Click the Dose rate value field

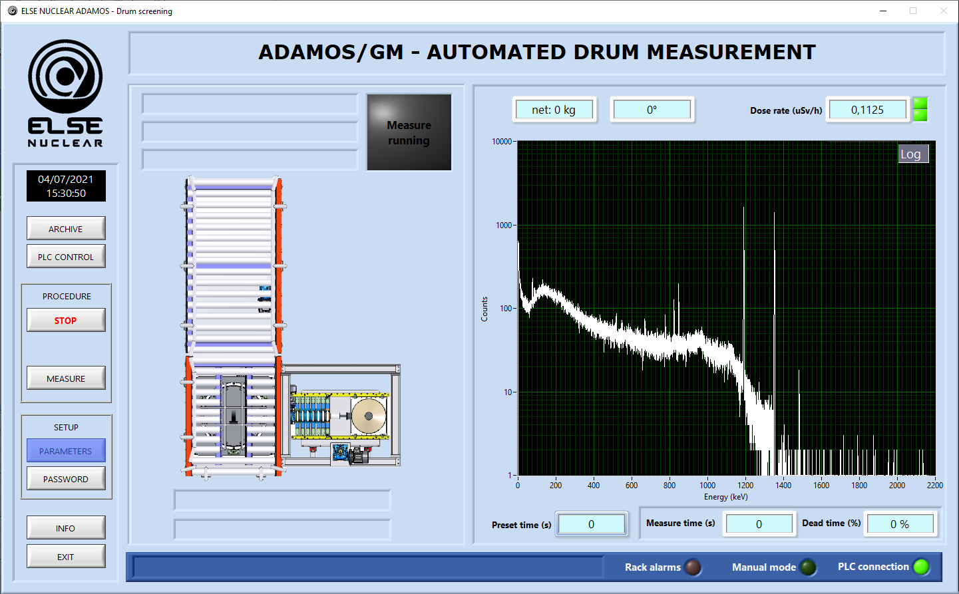click(x=867, y=110)
